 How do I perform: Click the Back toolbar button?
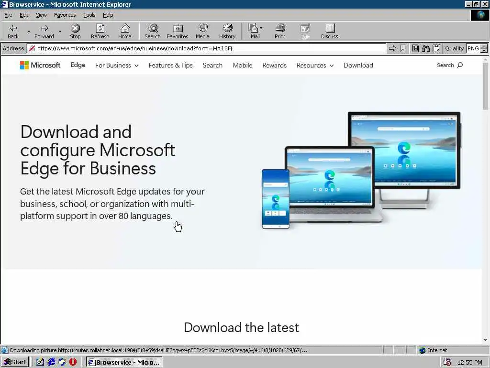coord(13,31)
